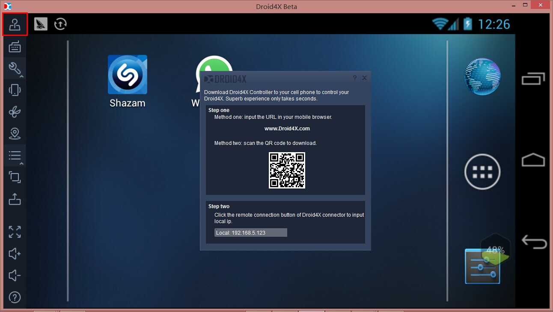Click the QR code image

pos(287,170)
